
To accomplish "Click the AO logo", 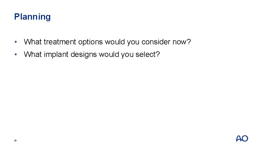I will click(x=242, y=139).
